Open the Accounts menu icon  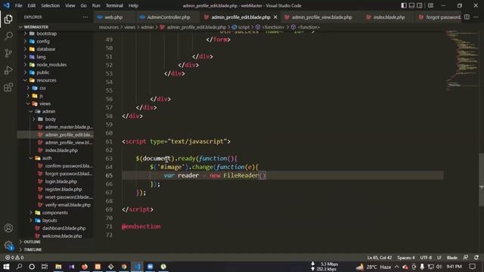click(x=8, y=228)
